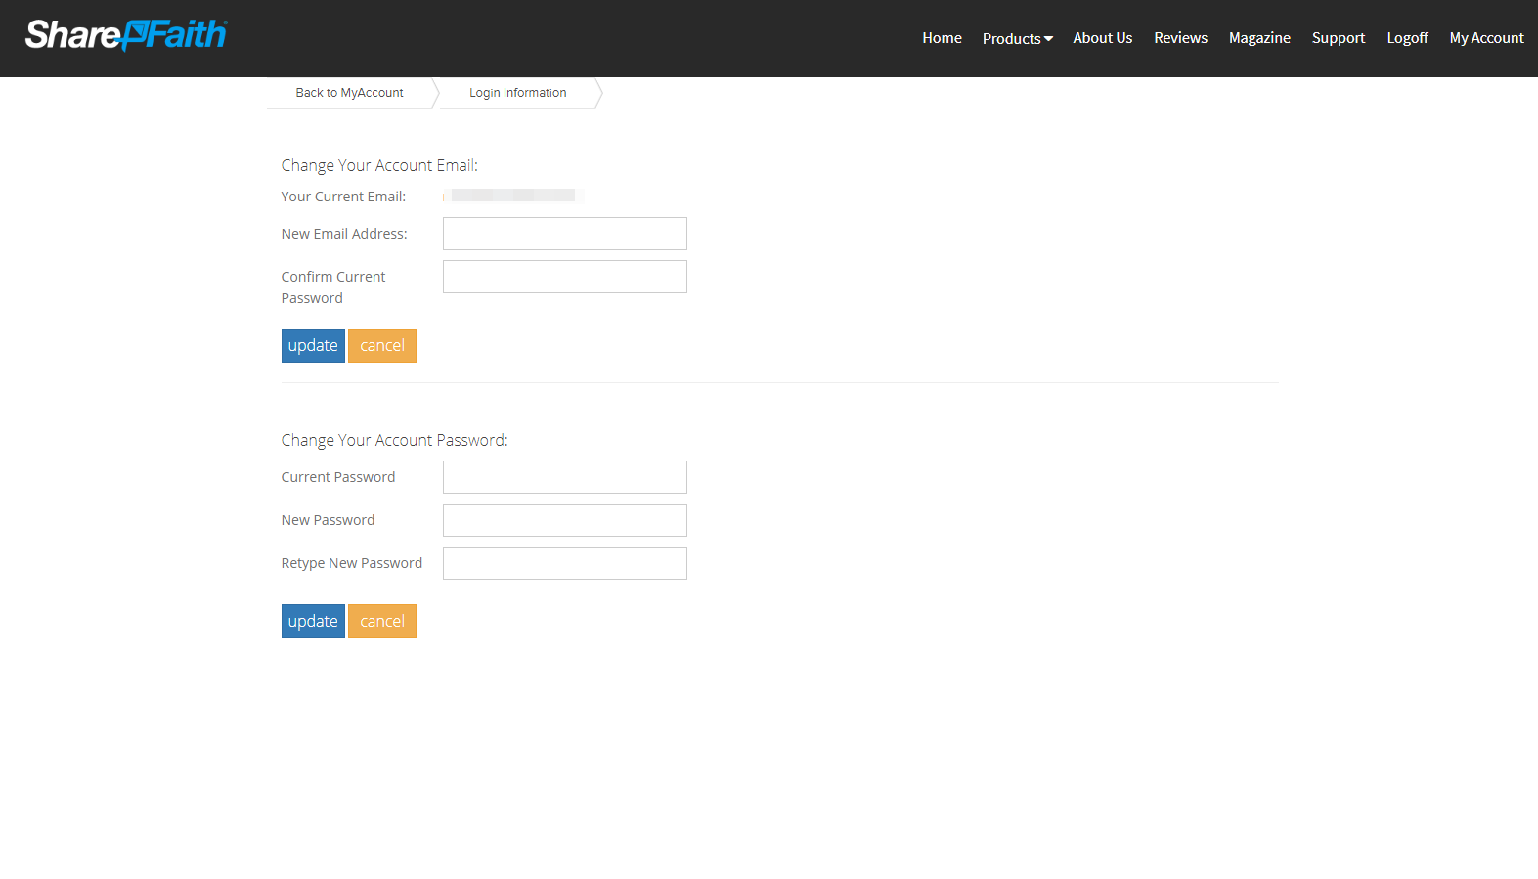The width and height of the screenshot is (1538, 879).
Task: Go to the Home page
Action: tap(942, 38)
